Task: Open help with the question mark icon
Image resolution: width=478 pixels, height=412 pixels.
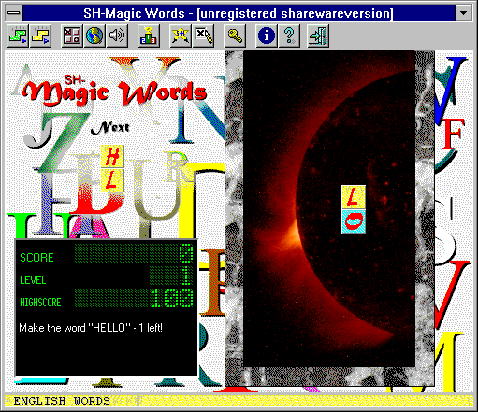Action: (289, 36)
